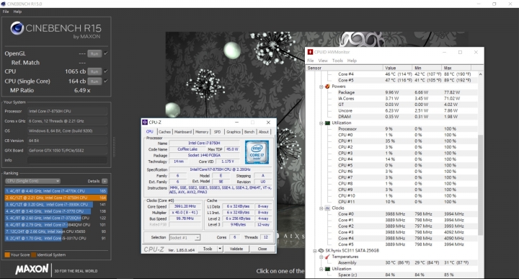Click the orange Your Score legend swatch
This screenshot has width=519, height=279.
(x=7, y=254)
